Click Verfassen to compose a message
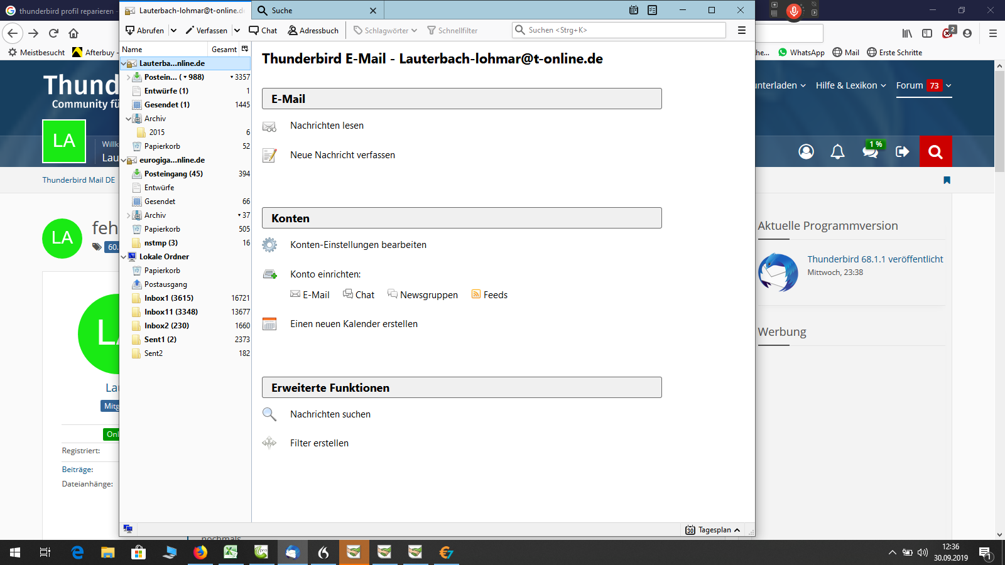The height and width of the screenshot is (565, 1005). click(207, 30)
